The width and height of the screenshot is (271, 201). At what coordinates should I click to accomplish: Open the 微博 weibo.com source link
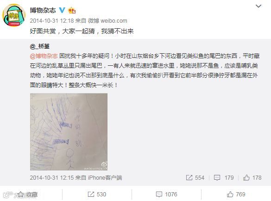click(107, 21)
